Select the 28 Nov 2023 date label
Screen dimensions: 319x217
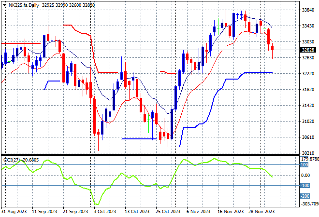[262, 212]
